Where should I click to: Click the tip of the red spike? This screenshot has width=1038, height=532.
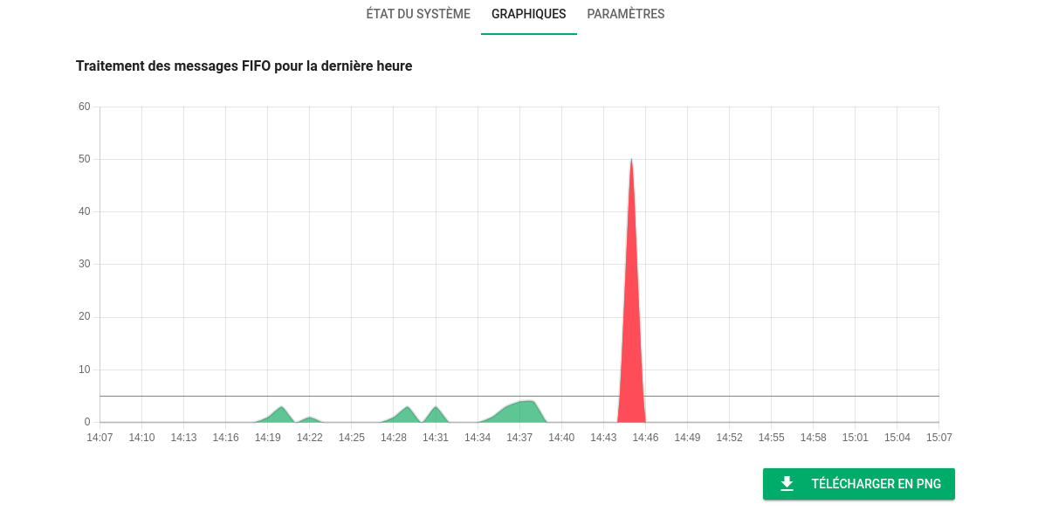point(632,161)
